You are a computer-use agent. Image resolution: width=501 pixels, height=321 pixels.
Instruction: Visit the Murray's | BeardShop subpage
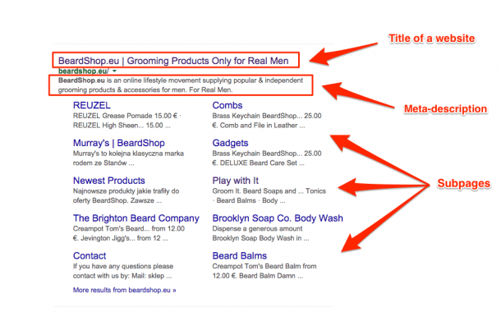(119, 143)
